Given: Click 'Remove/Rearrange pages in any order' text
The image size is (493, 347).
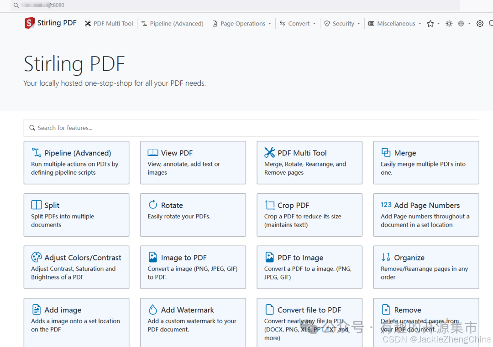Looking at the screenshot, I should coord(424,273).
